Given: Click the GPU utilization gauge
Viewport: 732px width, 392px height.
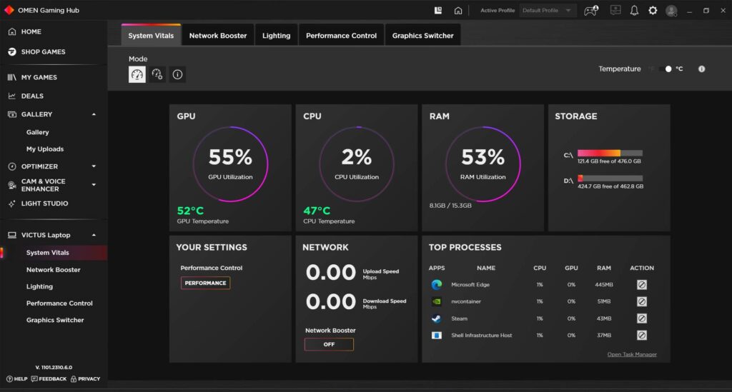Looking at the screenshot, I should pyautogui.click(x=230, y=164).
